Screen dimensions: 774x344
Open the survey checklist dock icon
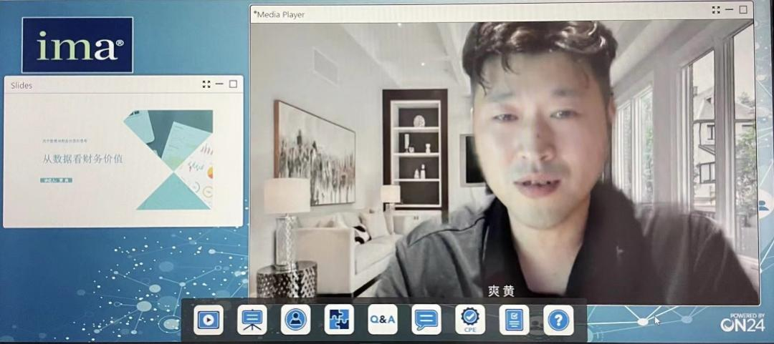tap(514, 320)
